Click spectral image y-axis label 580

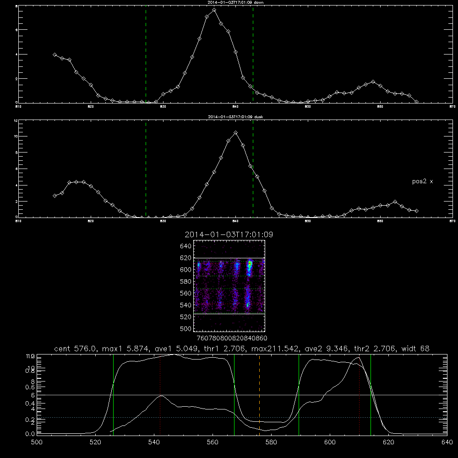[x=185, y=282]
